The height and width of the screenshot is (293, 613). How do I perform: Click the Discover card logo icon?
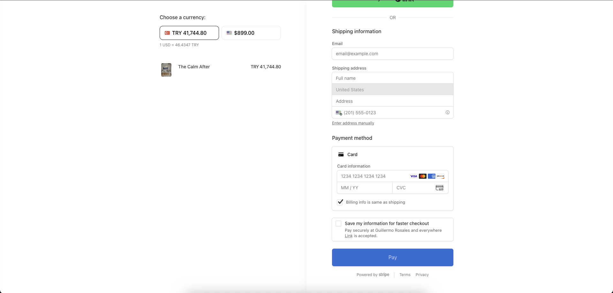click(441, 176)
